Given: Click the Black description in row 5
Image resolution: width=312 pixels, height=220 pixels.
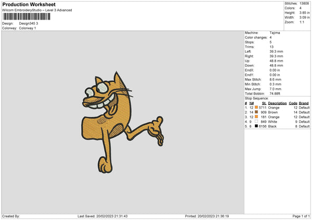Looking at the screenshot, I should [272, 127].
